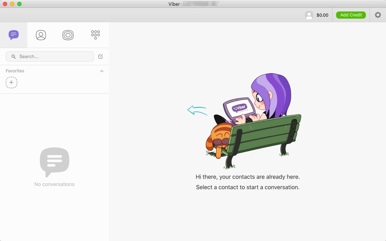Click the Favorites section header label
This screenshot has height=241, width=386.
click(15, 71)
